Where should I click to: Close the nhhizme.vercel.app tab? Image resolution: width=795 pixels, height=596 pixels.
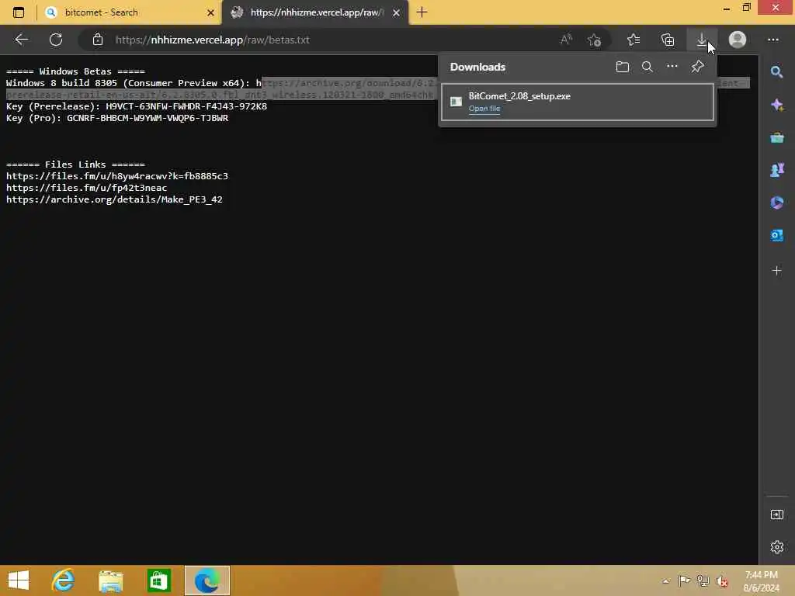[x=396, y=12]
